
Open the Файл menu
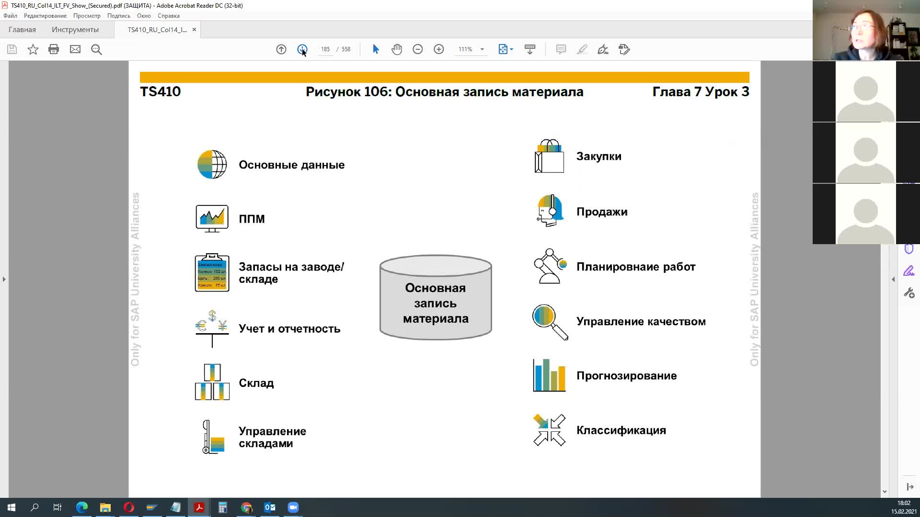pos(10,16)
